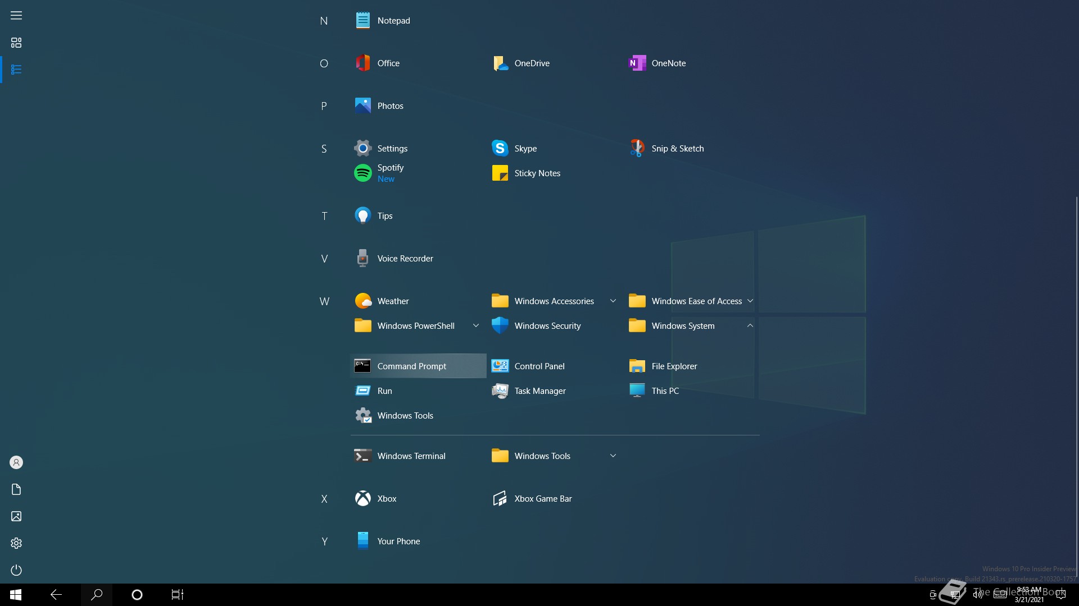Open This PC
This screenshot has width=1079, height=606.
pos(692,391)
